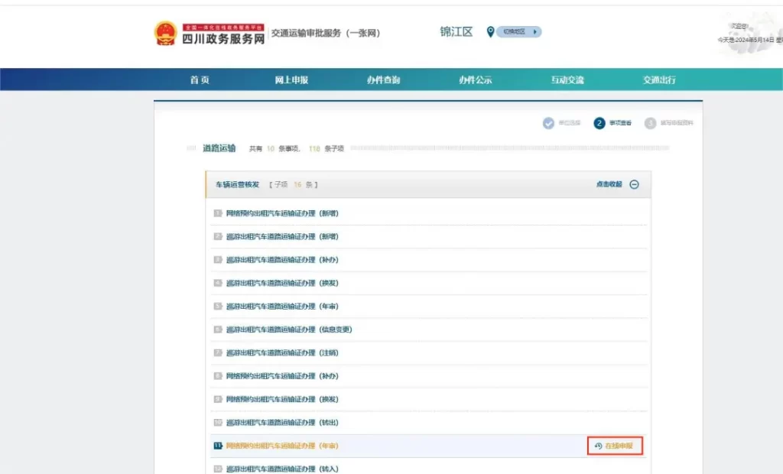Click the step 2 事项查看 number circle
Image resolution: width=783 pixels, height=474 pixels.
tap(599, 123)
